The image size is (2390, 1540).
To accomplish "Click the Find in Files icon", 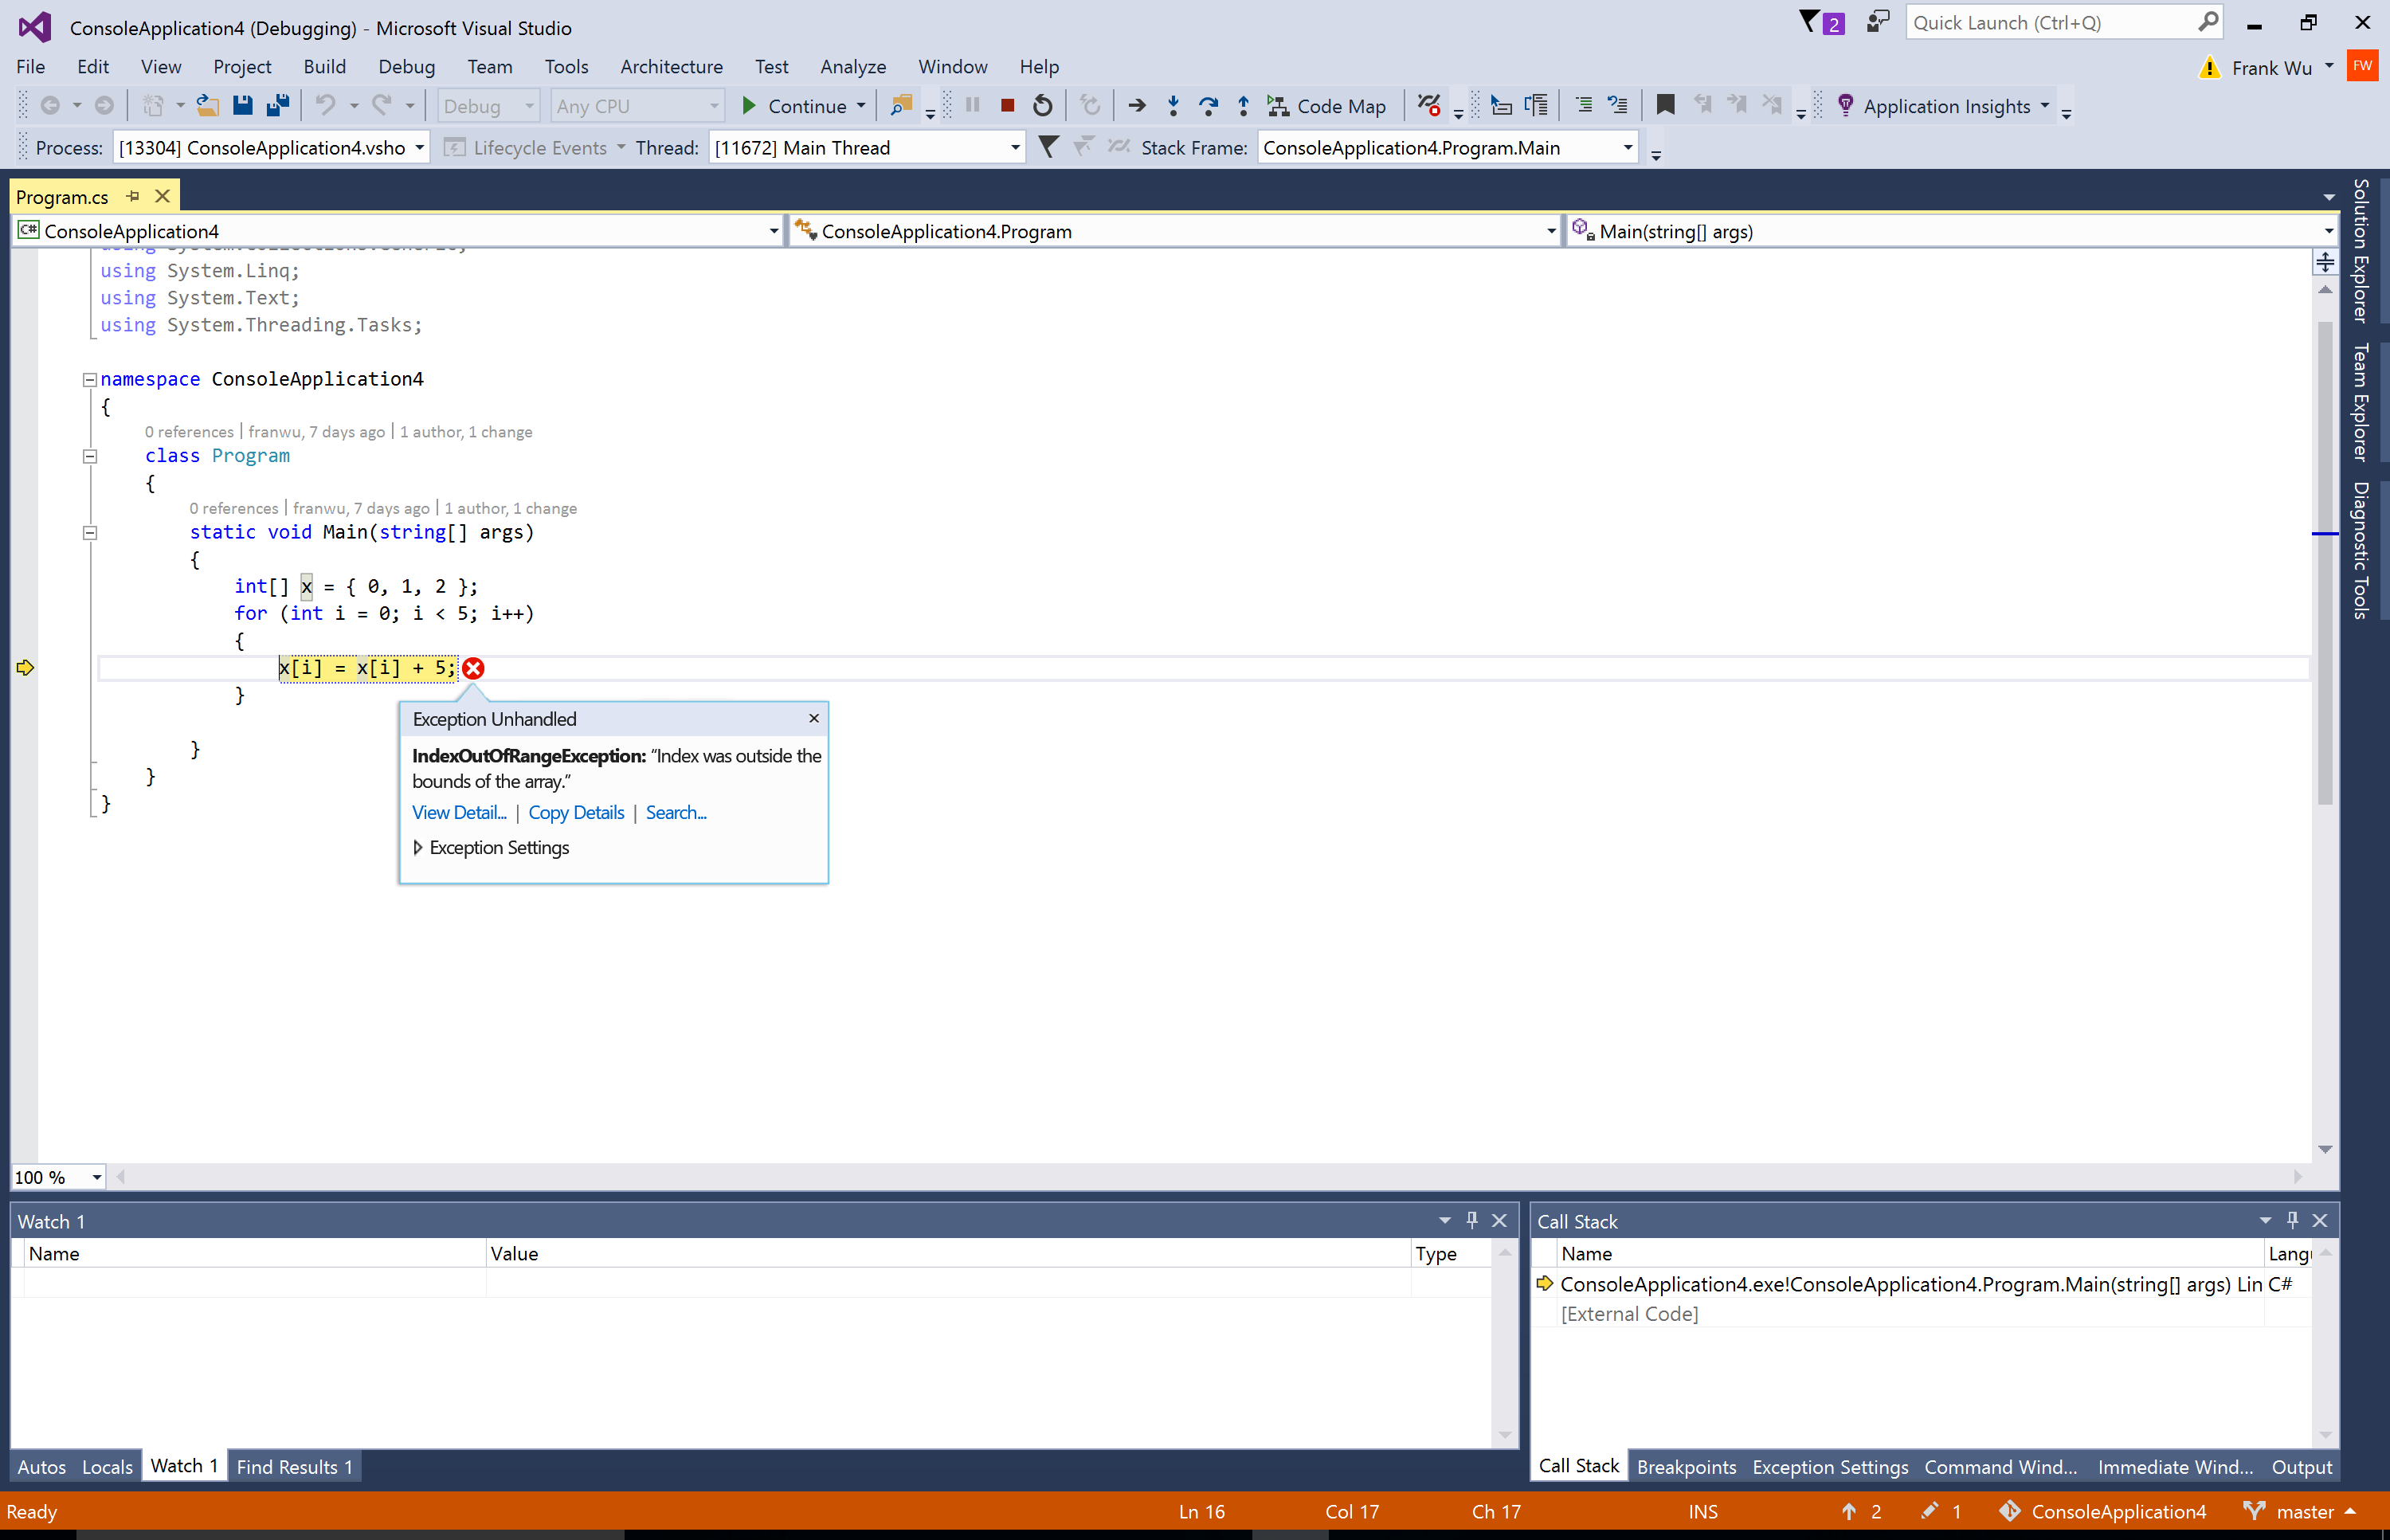I will point(901,106).
